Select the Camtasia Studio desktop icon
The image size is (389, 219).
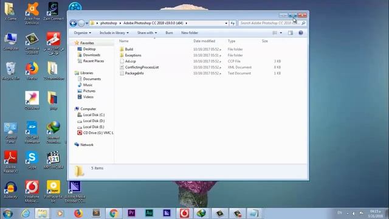point(32,44)
